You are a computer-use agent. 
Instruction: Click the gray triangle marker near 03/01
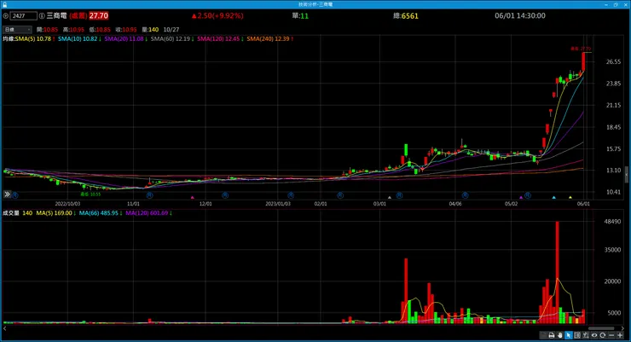click(x=389, y=198)
